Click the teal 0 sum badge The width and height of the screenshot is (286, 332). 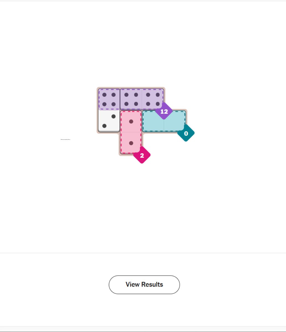click(186, 134)
